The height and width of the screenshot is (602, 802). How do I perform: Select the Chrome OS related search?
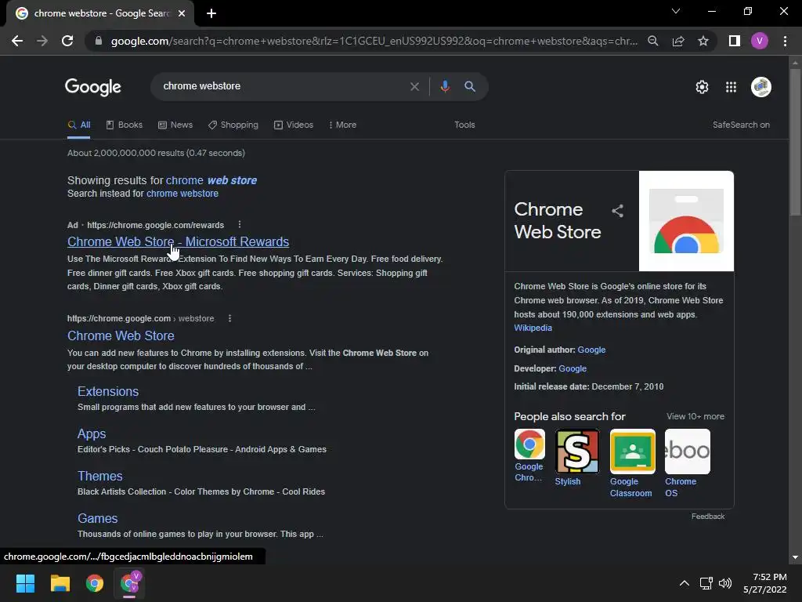(x=687, y=463)
